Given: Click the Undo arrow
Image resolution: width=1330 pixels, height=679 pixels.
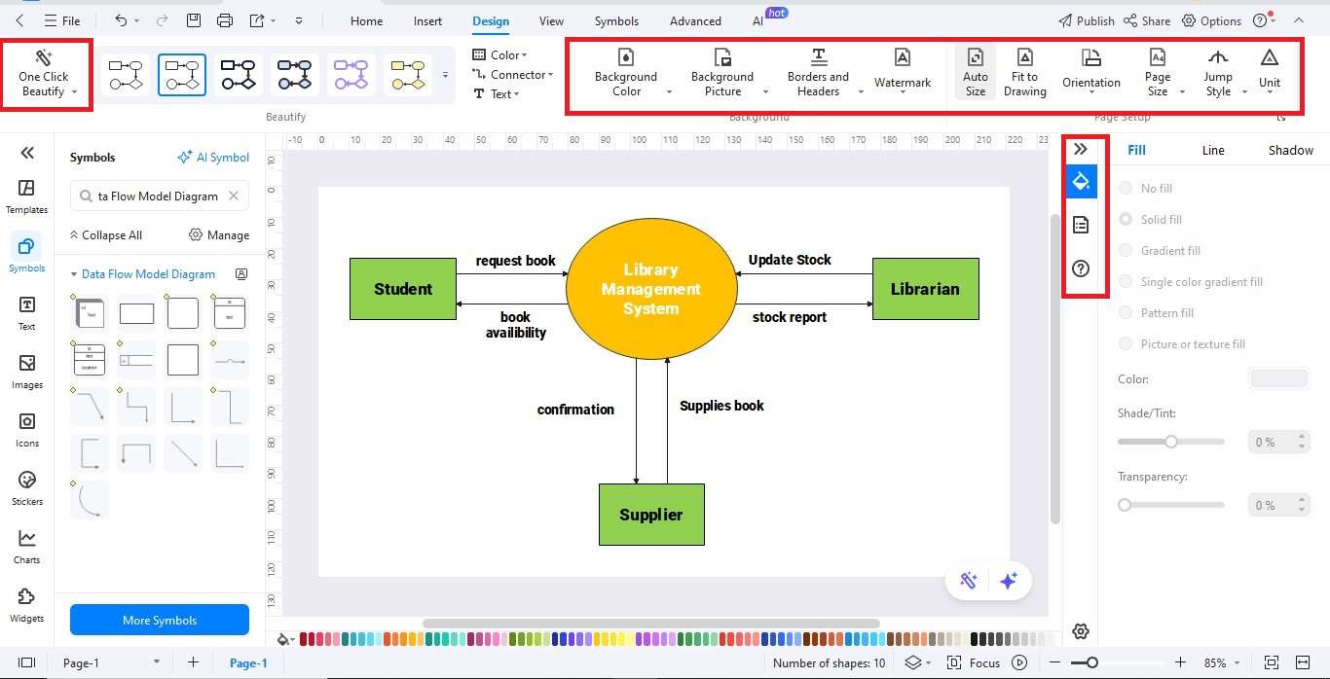Looking at the screenshot, I should 121,20.
